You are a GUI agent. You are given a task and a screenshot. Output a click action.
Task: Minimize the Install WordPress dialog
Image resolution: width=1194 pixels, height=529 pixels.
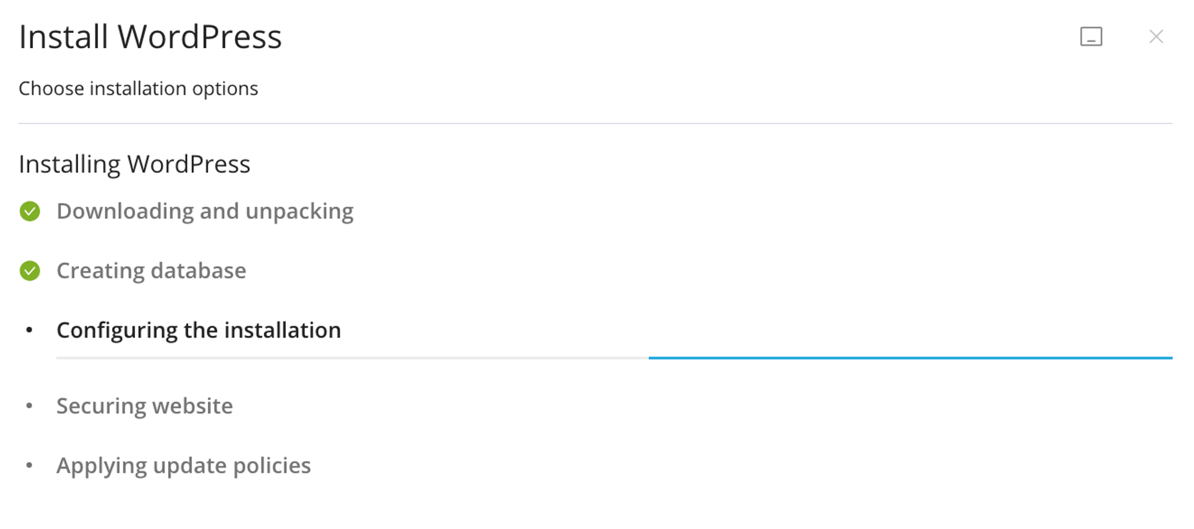[x=1091, y=37]
